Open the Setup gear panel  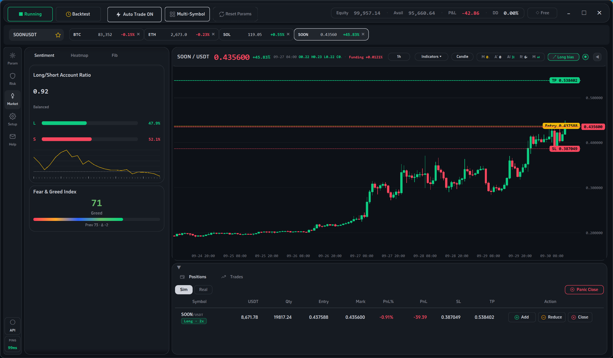12,120
